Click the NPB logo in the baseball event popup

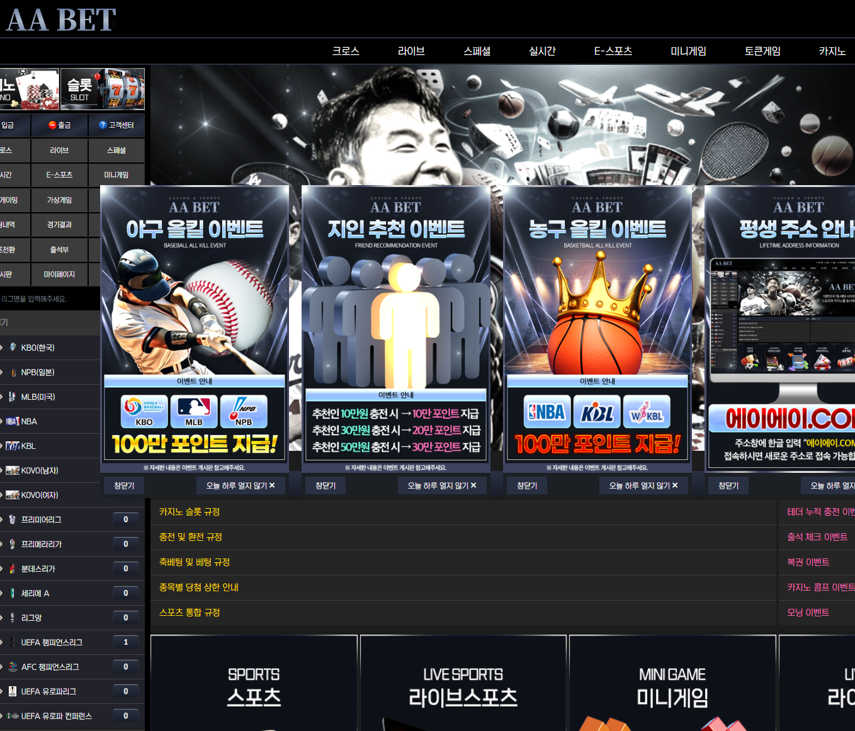(244, 411)
